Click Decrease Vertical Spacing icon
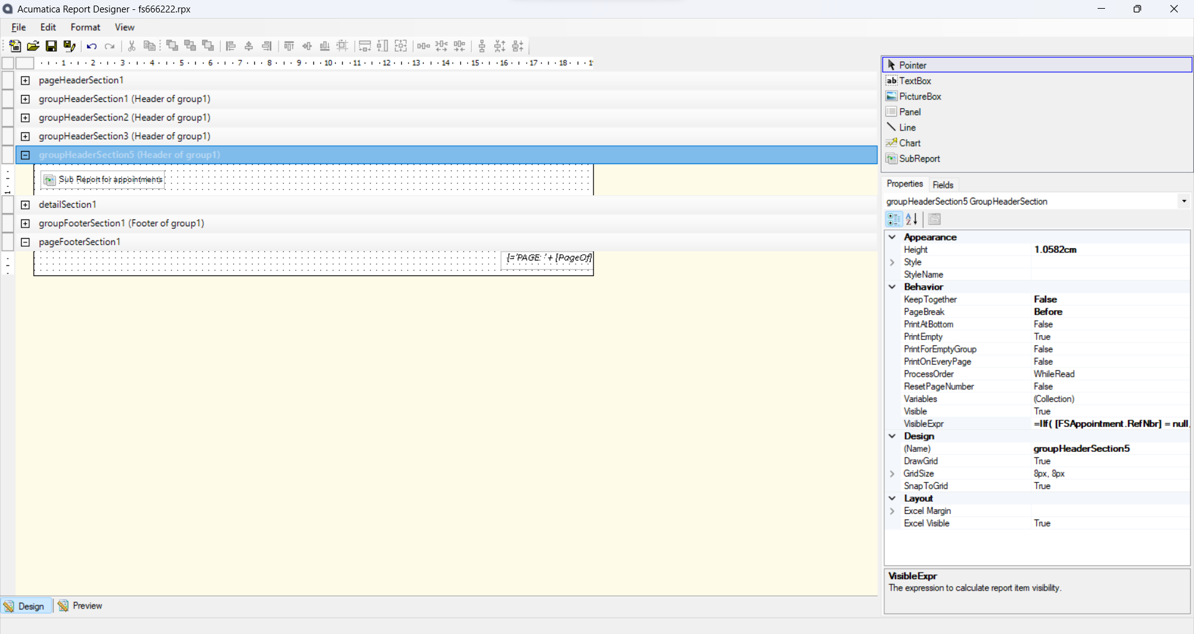Viewport: 1194px width, 634px height. [518, 46]
